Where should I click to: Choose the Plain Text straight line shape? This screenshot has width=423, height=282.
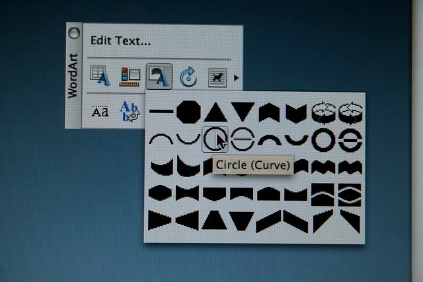pyautogui.click(x=161, y=111)
